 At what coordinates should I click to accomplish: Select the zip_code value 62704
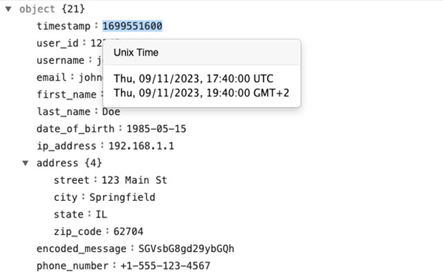point(128,231)
